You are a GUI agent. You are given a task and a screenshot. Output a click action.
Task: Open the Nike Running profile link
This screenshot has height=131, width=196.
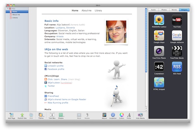coord(58,103)
